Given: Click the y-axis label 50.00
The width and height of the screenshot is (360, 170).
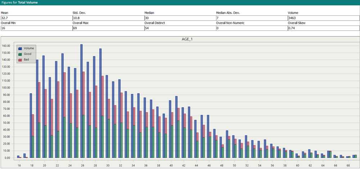Looking at the screenshot, I should [7, 123].
